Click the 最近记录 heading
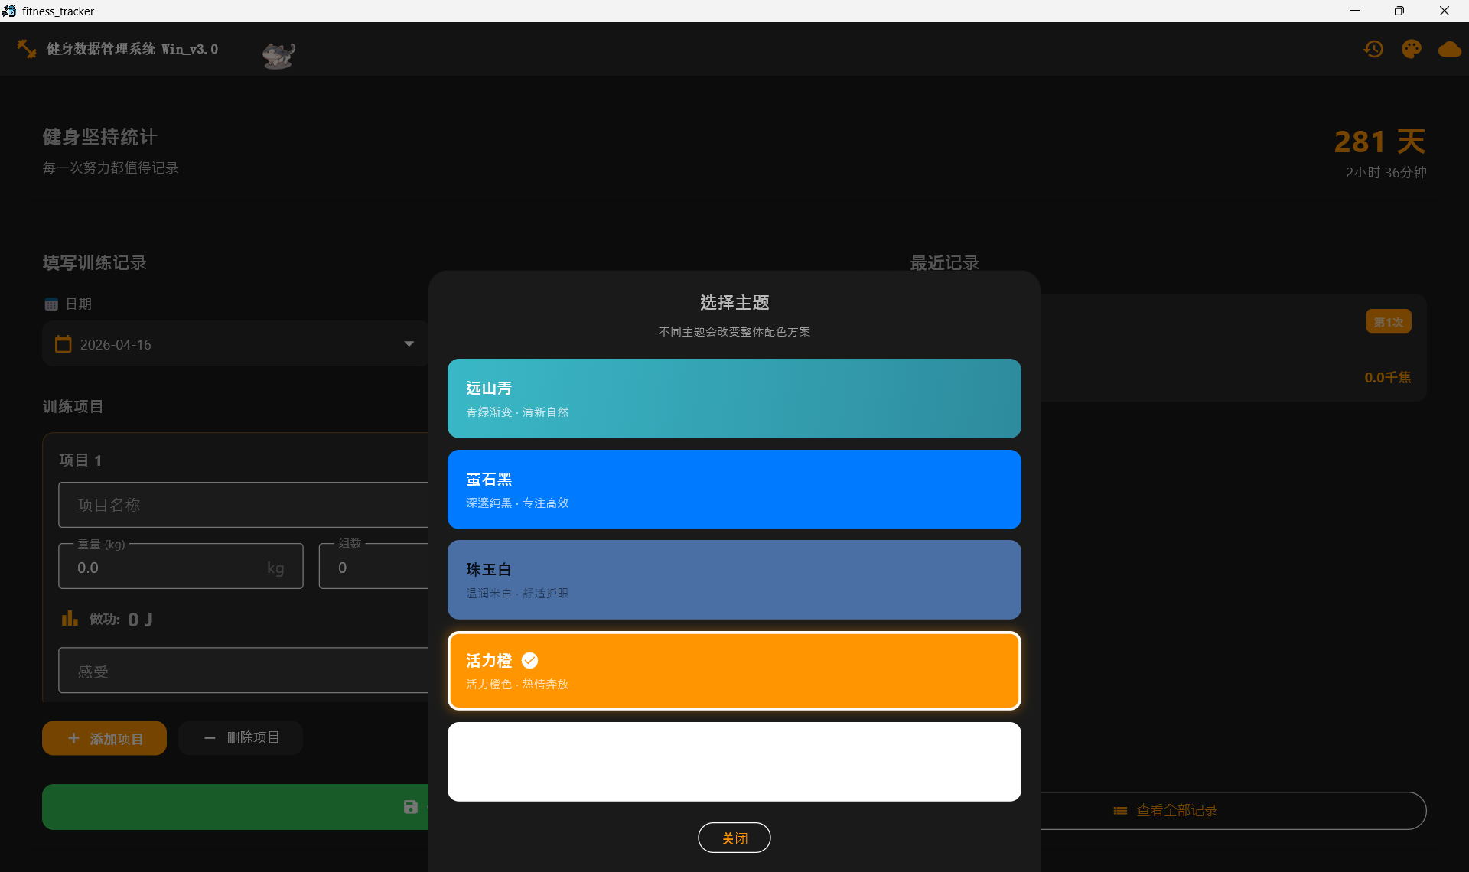The width and height of the screenshot is (1469, 872). click(944, 263)
